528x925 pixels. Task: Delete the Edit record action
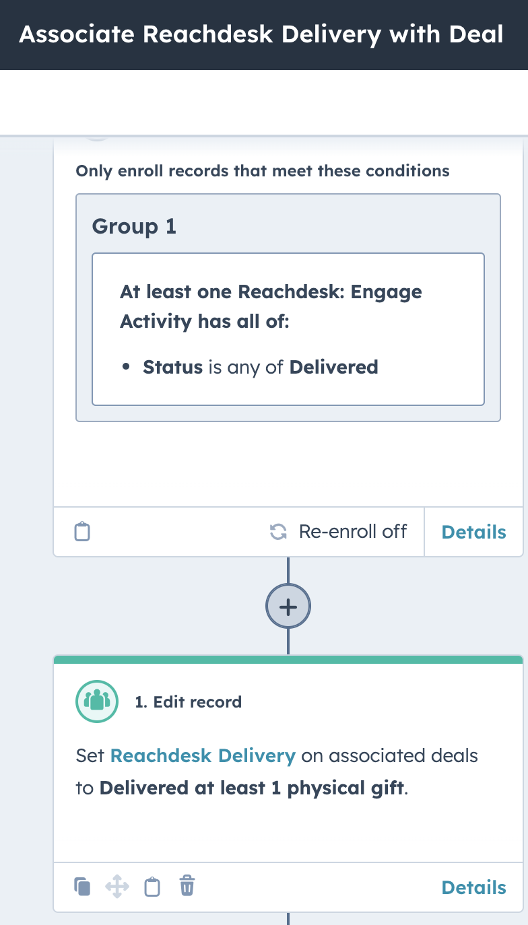tap(187, 887)
